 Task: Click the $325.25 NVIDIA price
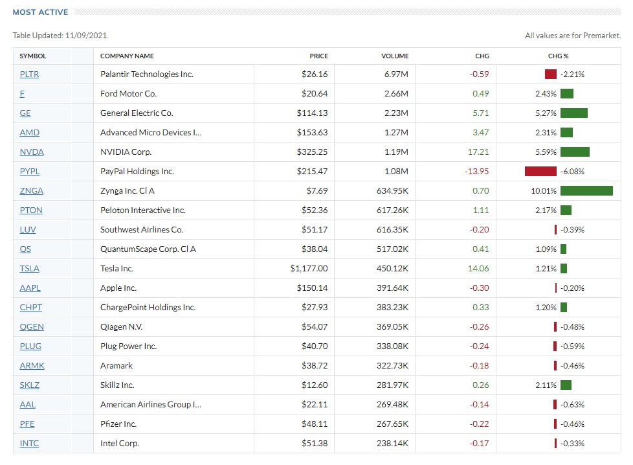click(312, 152)
